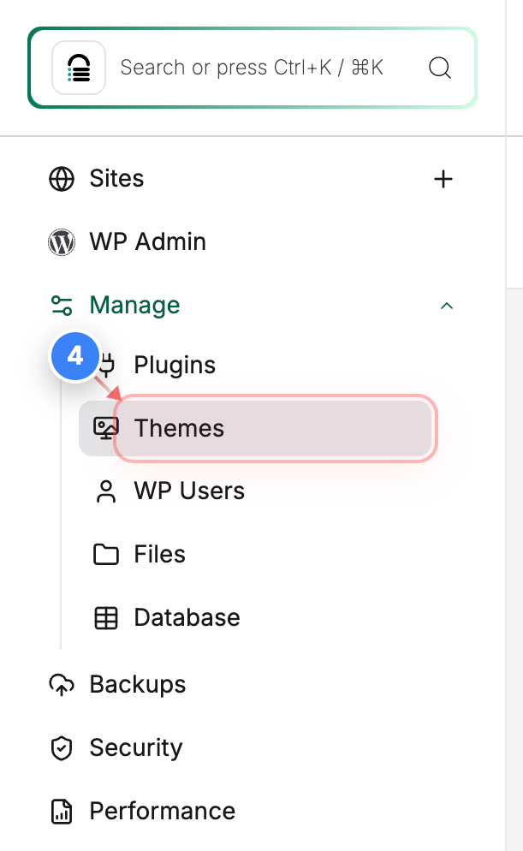Expand the Manage menu
This screenshot has width=523, height=851.
[134, 306]
